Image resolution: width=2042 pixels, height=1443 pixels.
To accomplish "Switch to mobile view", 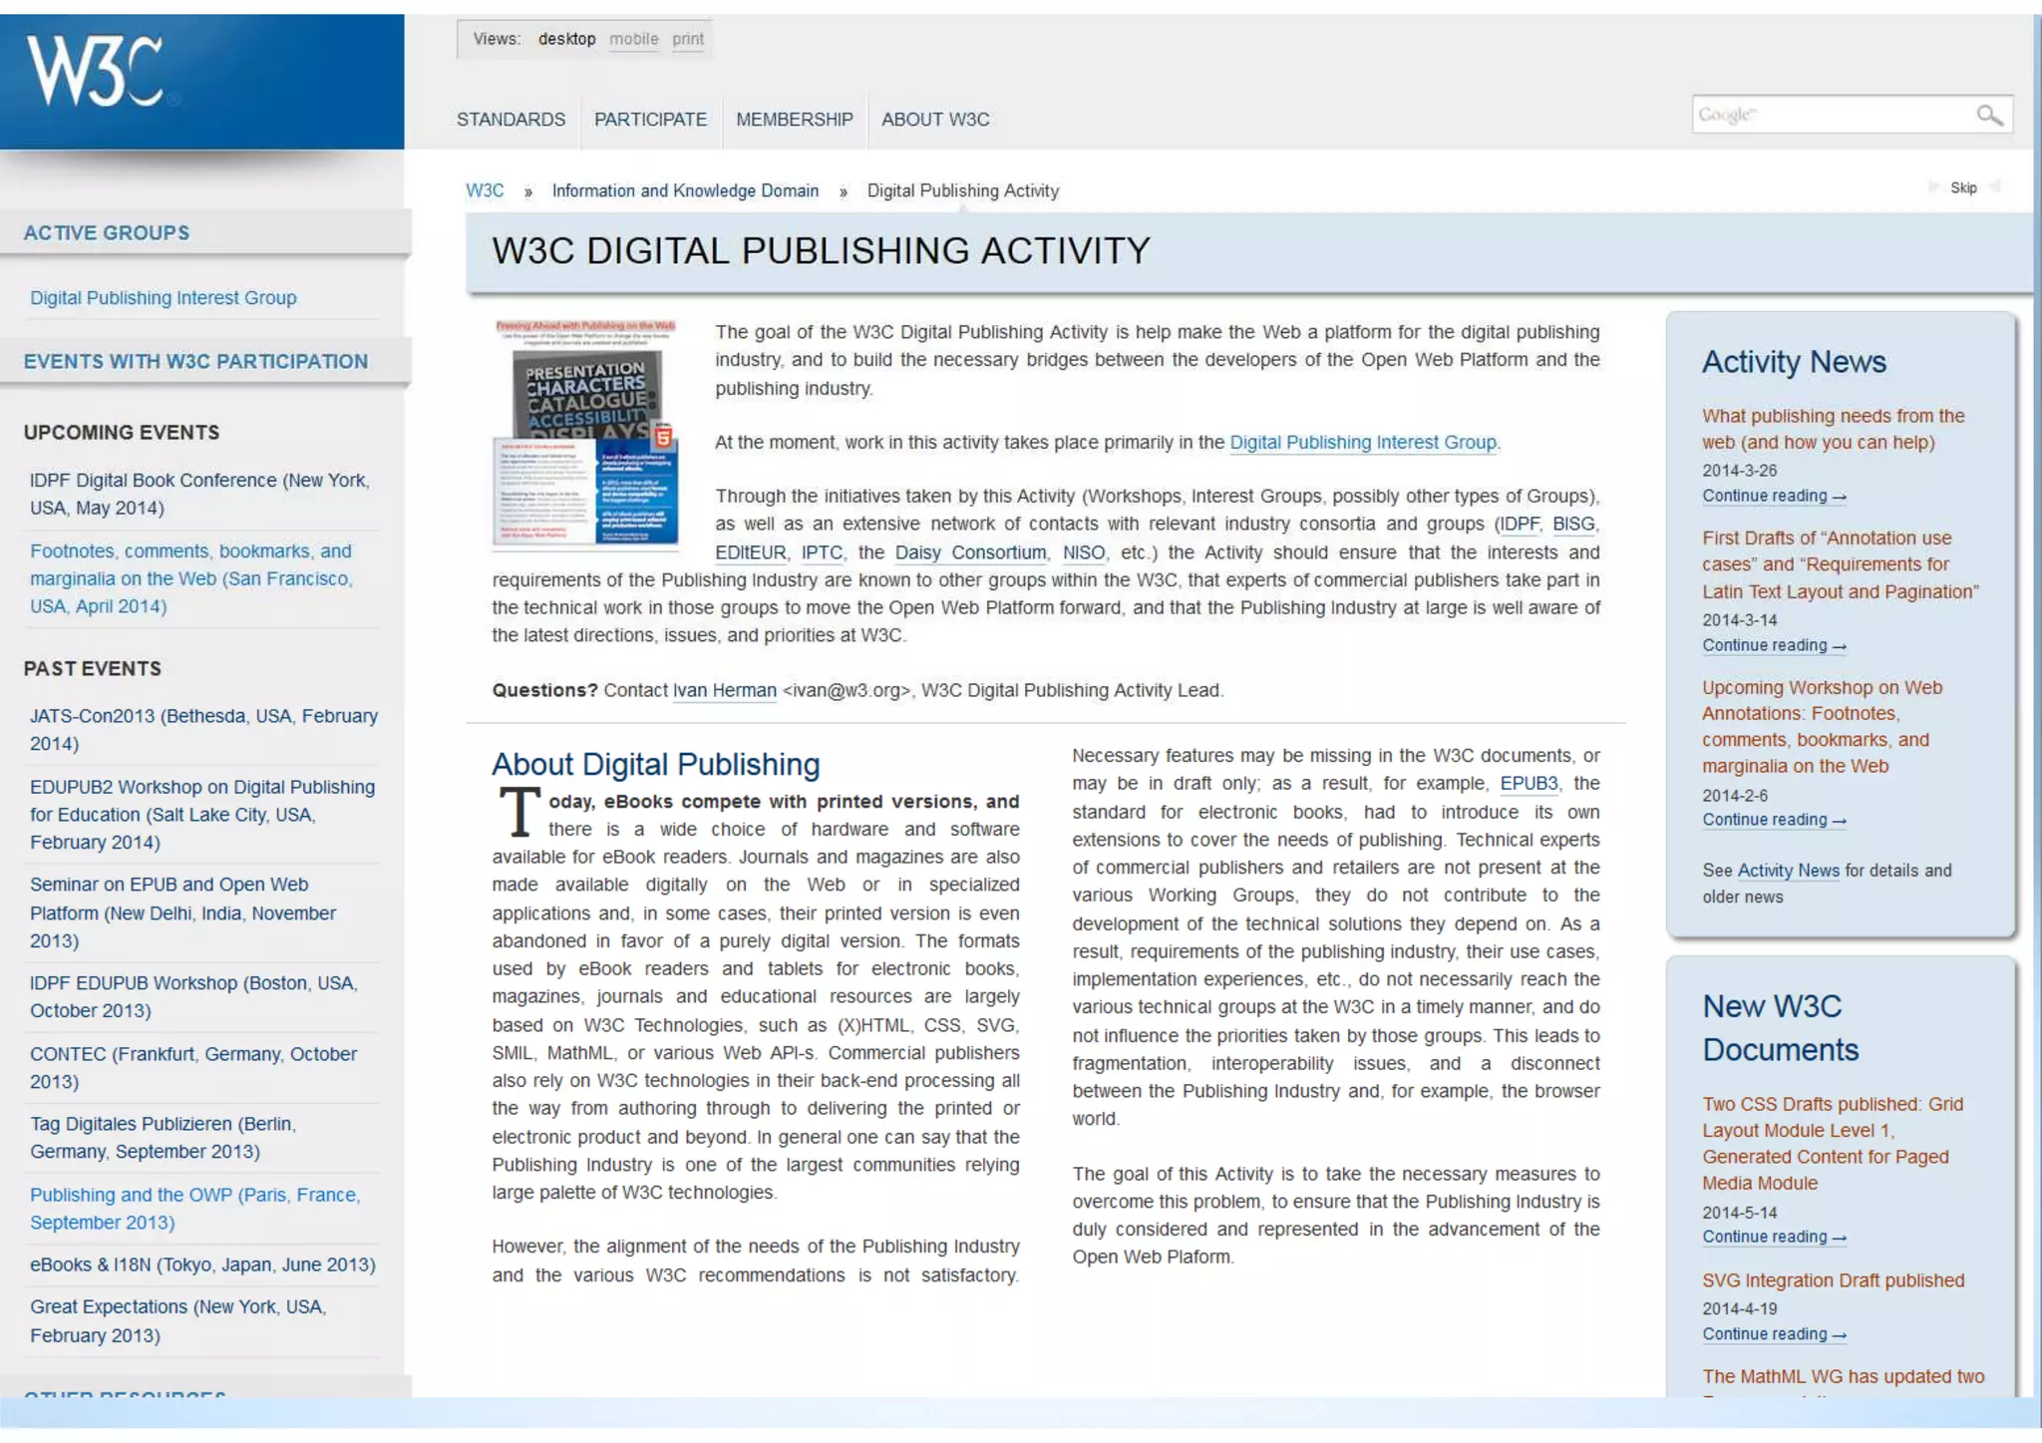I will pos(633,39).
